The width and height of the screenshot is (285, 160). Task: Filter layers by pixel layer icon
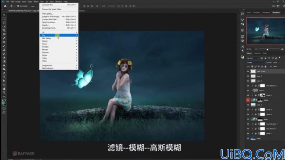coord(262,58)
